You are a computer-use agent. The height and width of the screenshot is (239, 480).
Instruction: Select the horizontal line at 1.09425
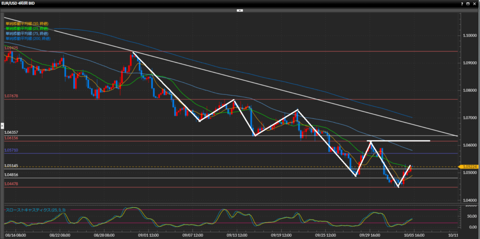pos(234,51)
